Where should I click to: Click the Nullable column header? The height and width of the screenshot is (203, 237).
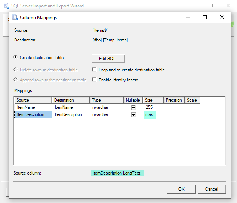[x=133, y=100]
